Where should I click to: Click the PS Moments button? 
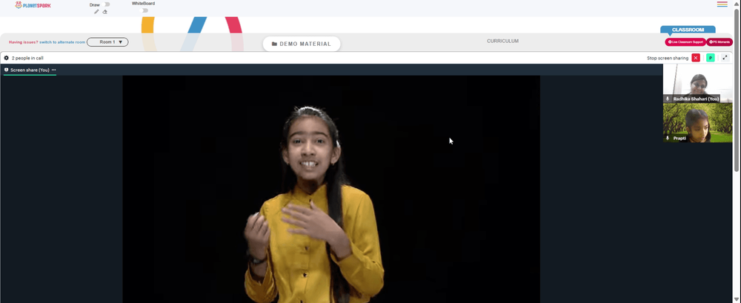tap(720, 42)
